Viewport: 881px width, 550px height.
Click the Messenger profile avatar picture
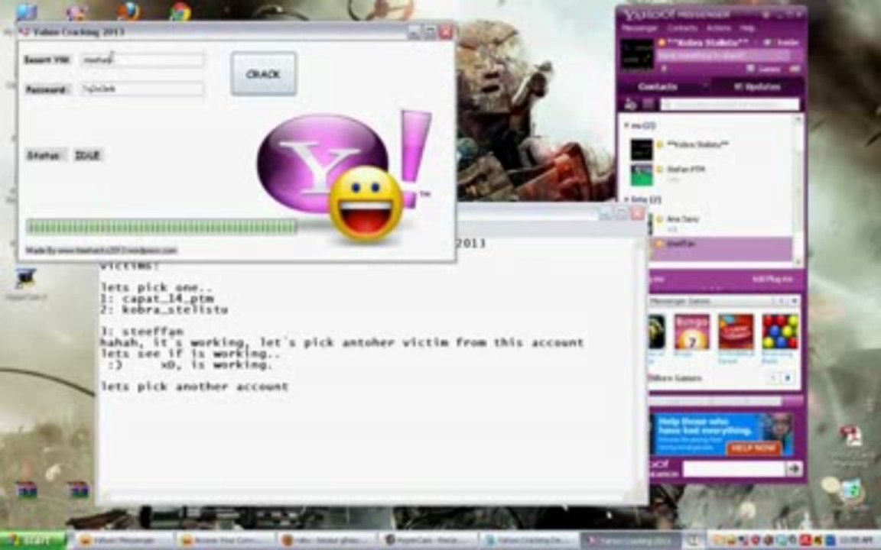coord(637,54)
